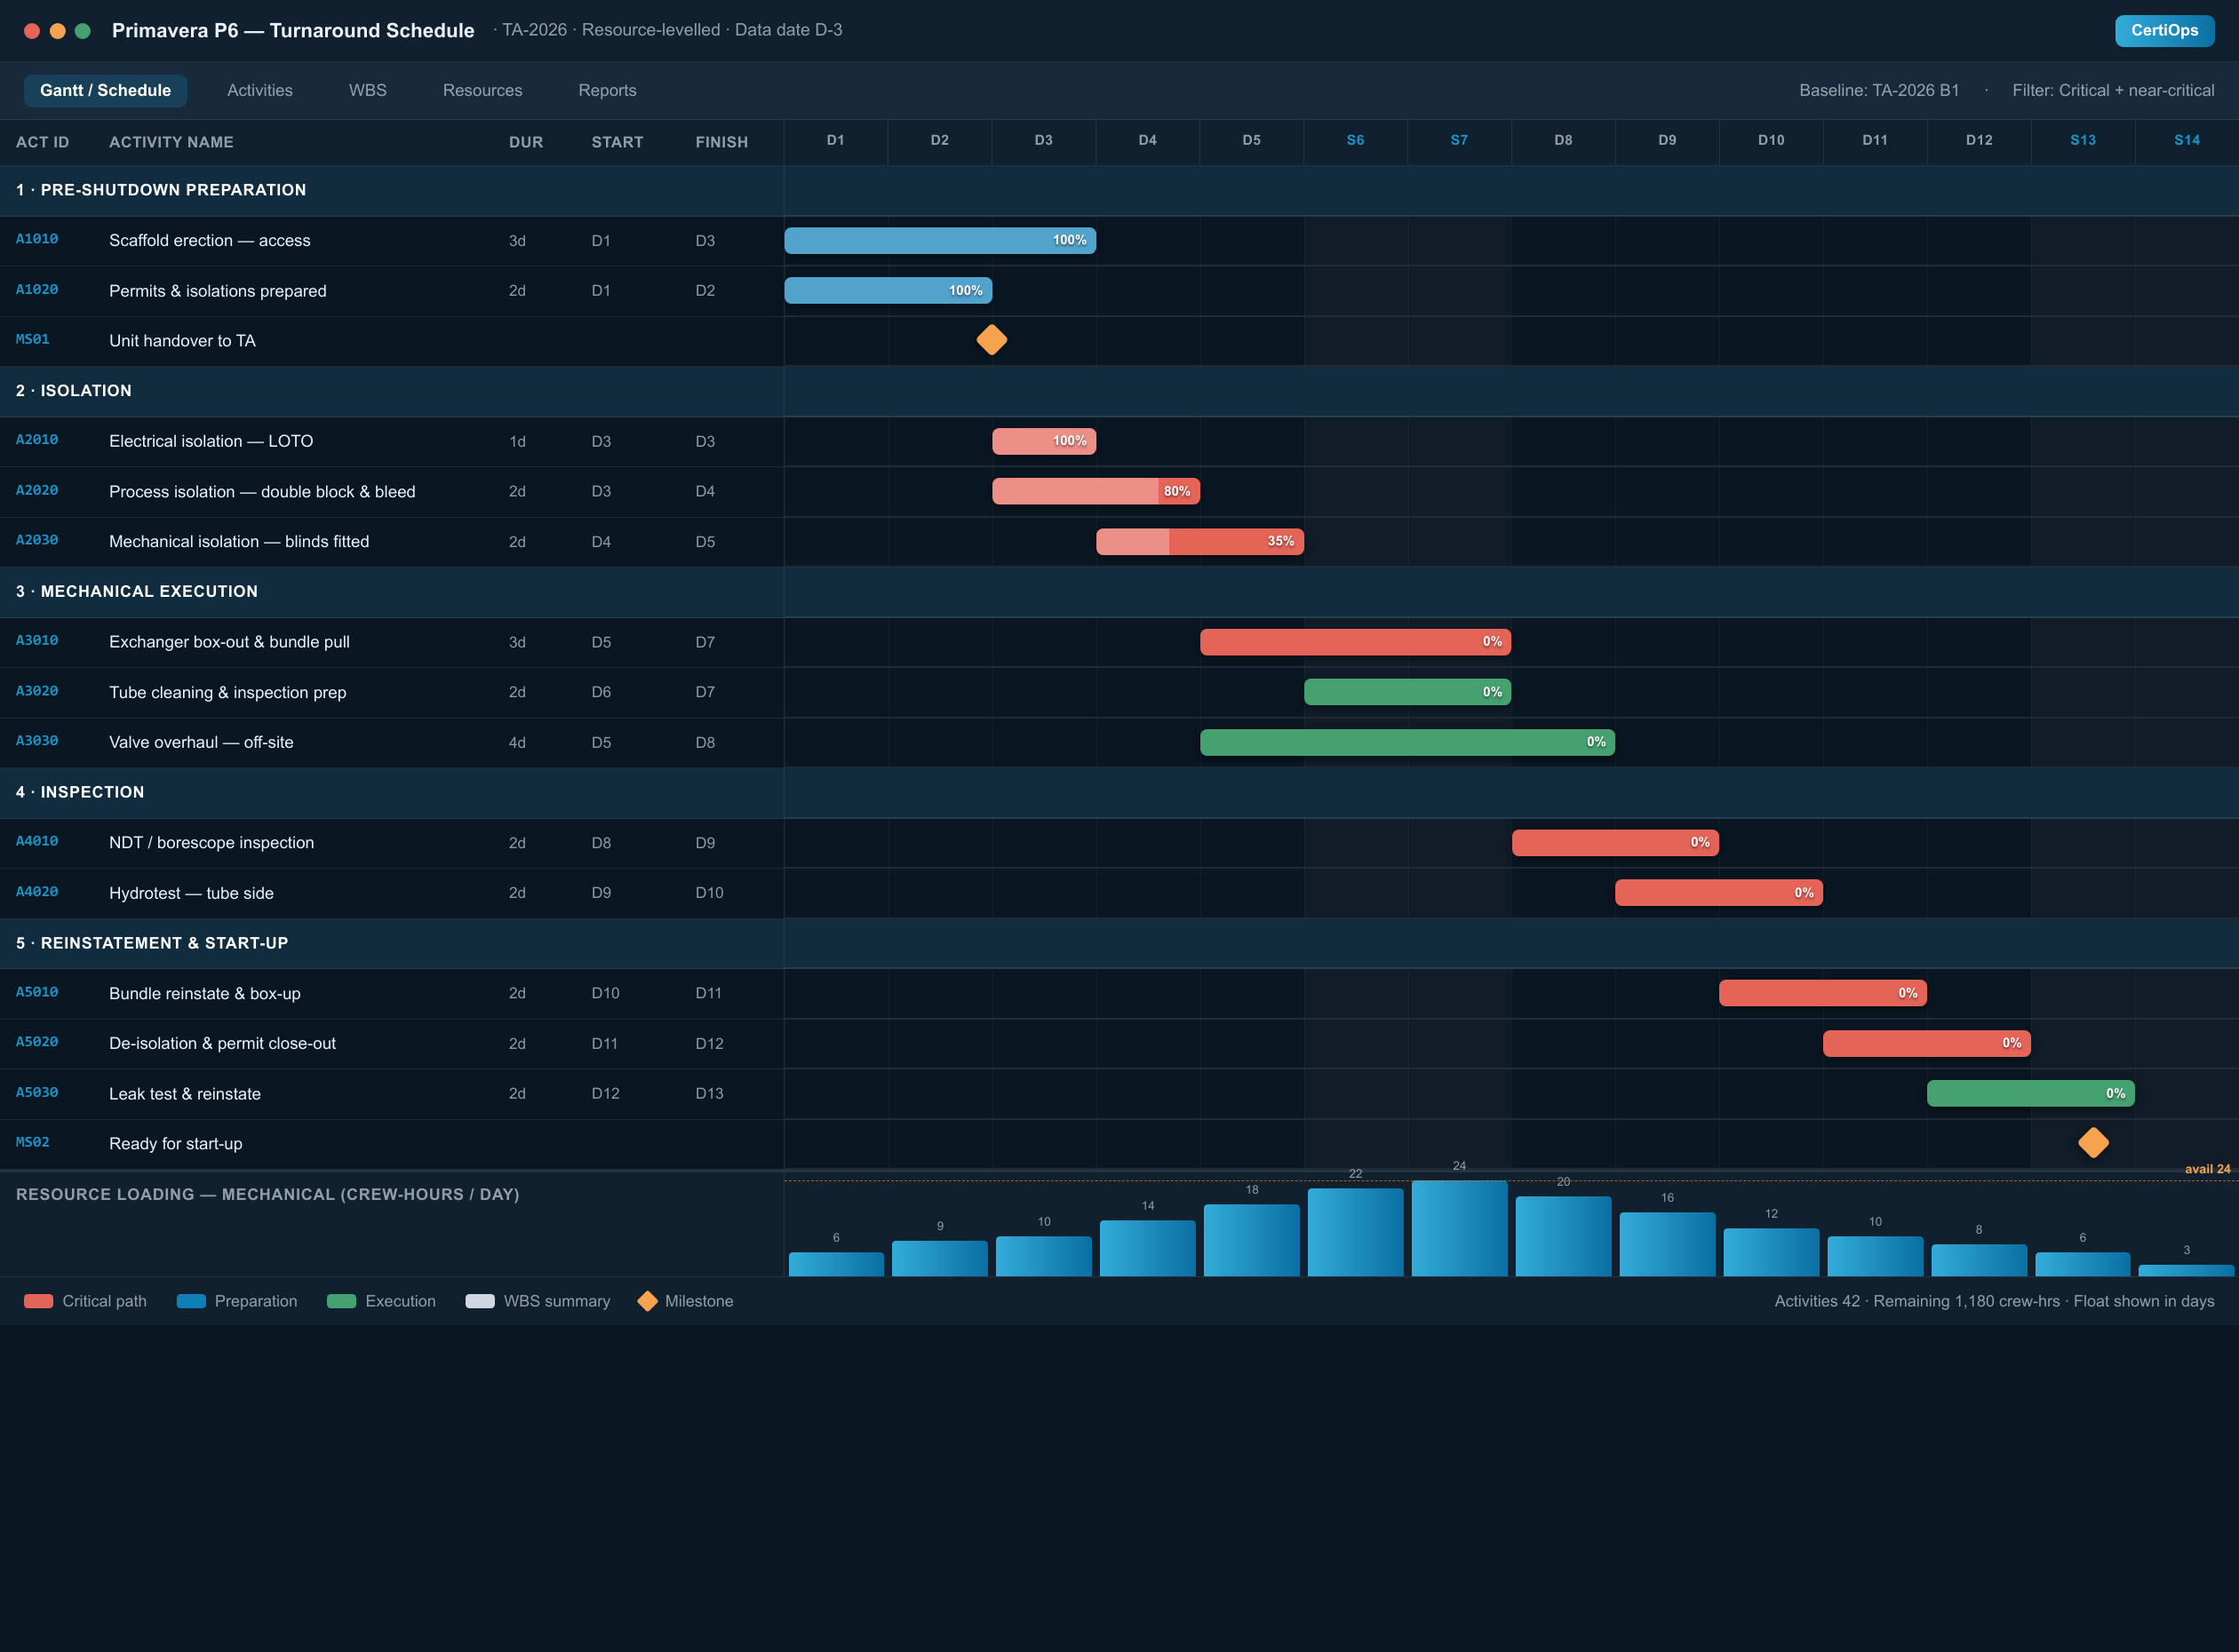
Task: Click the Preparation blue legend swatch
Action: 191,1301
